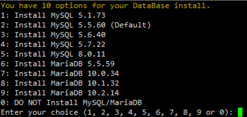The width and height of the screenshot is (247, 117).
Task: Click the 'Install MariaDB 10.0.34' line
Action: [60, 74]
